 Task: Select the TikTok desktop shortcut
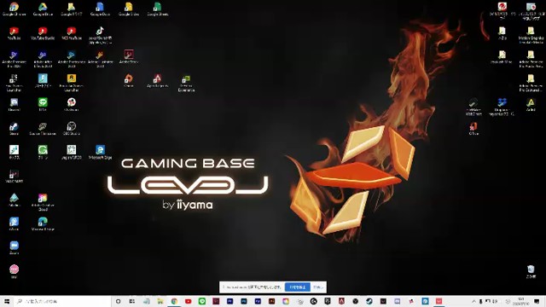(x=100, y=35)
